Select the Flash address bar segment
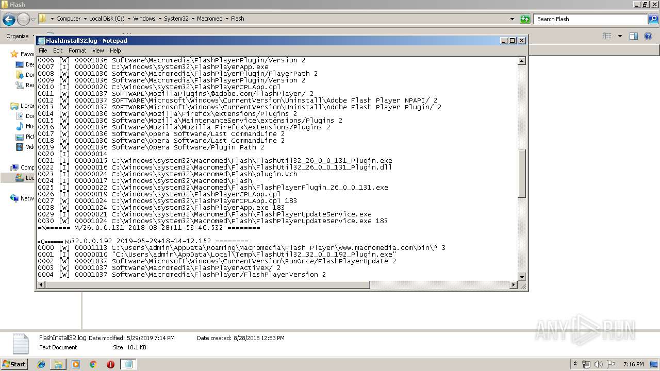The height and width of the screenshot is (371, 660). [x=238, y=19]
